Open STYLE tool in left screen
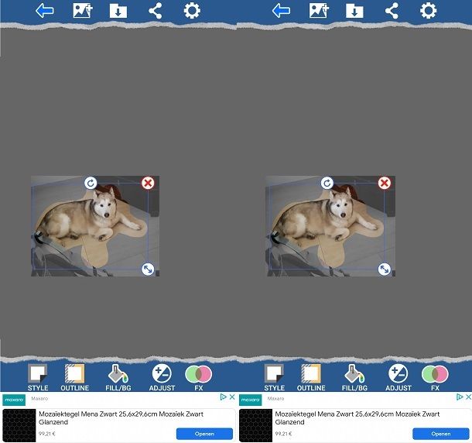 [38, 378]
